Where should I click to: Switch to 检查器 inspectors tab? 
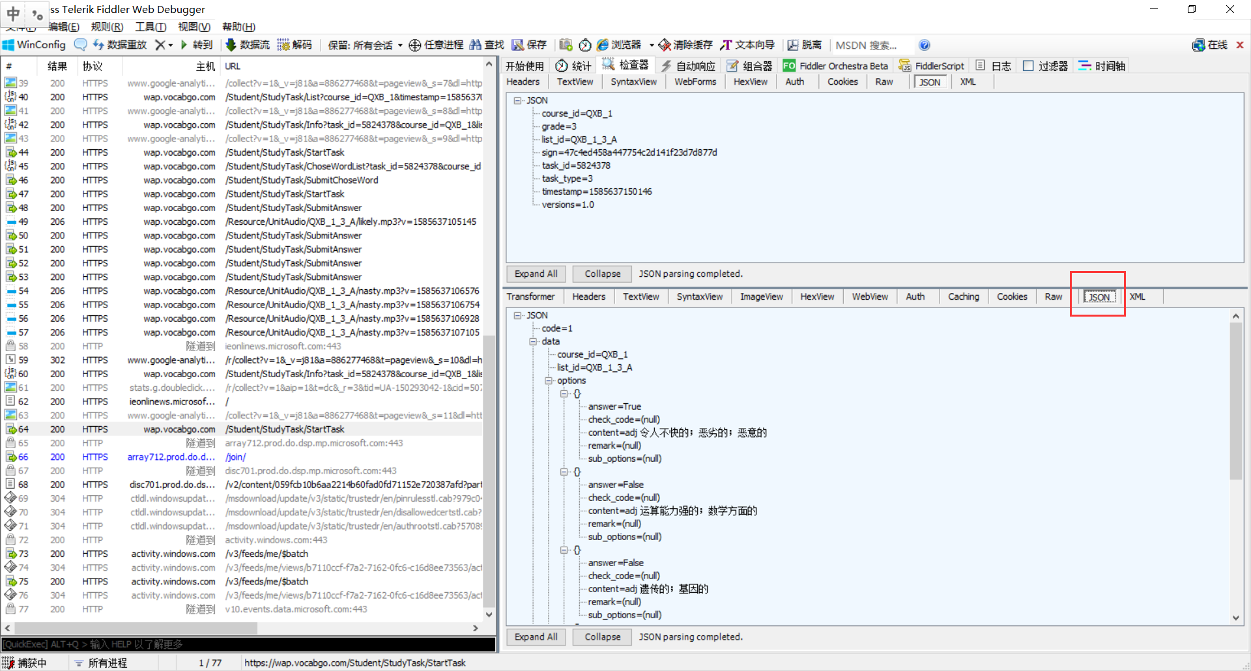pos(625,65)
